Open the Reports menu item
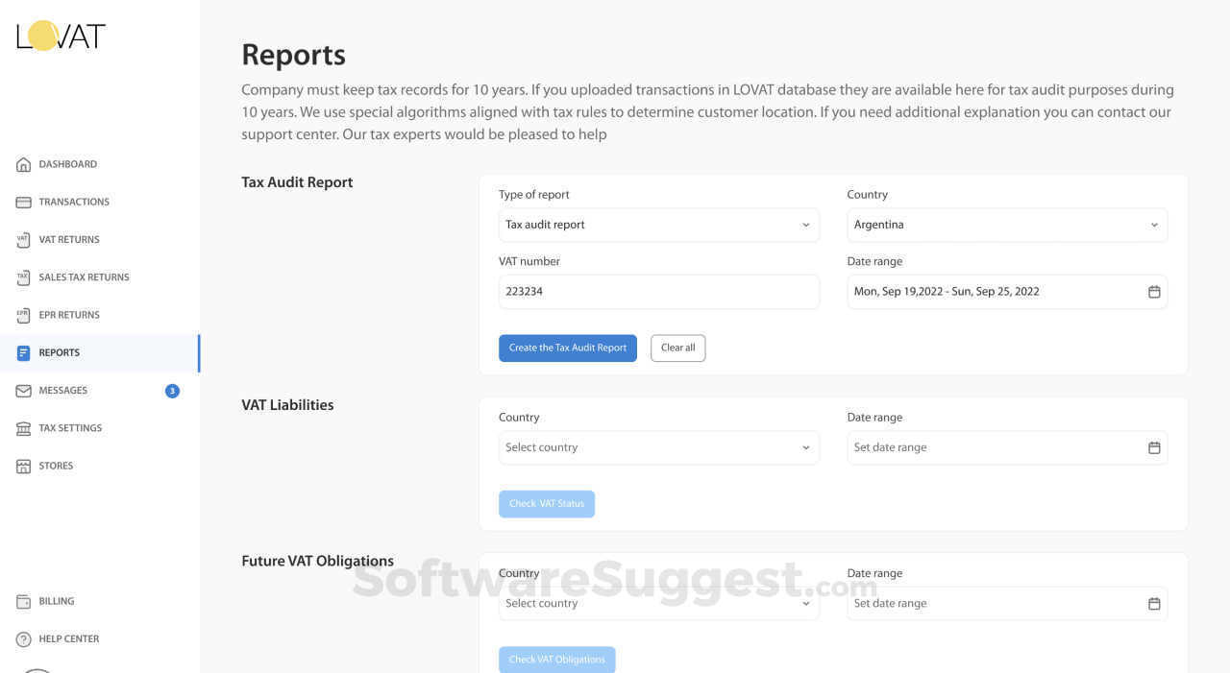1230x673 pixels. pos(60,353)
